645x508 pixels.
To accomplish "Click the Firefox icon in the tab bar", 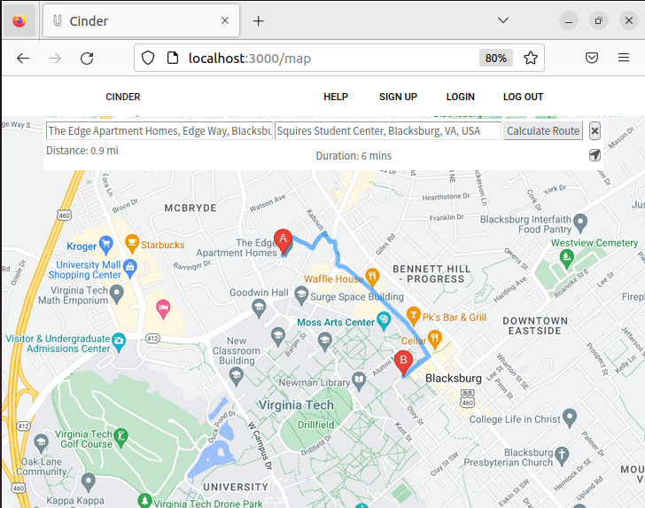I will coord(19,20).
